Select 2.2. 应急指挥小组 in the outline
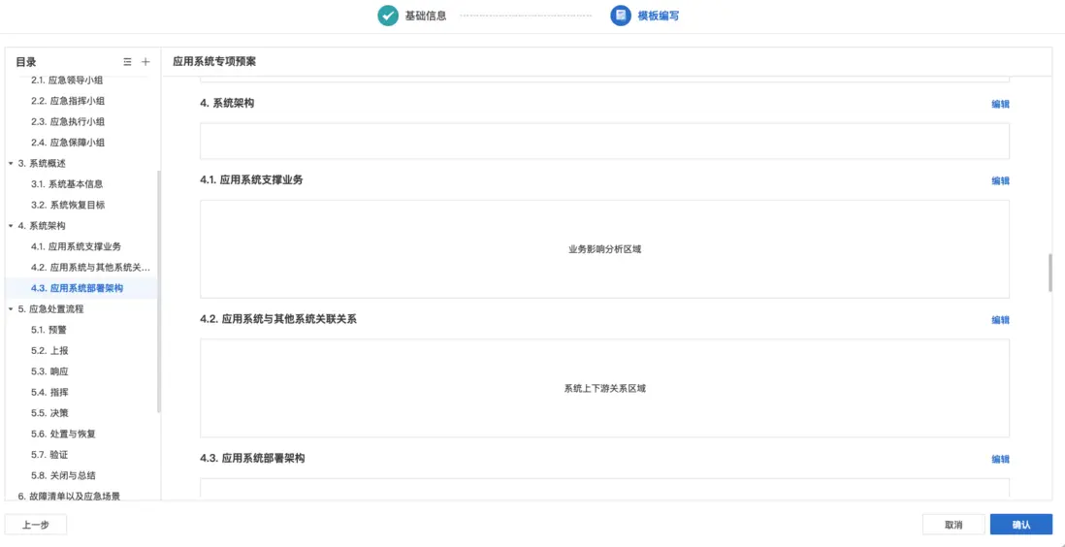 click(68, 101)
